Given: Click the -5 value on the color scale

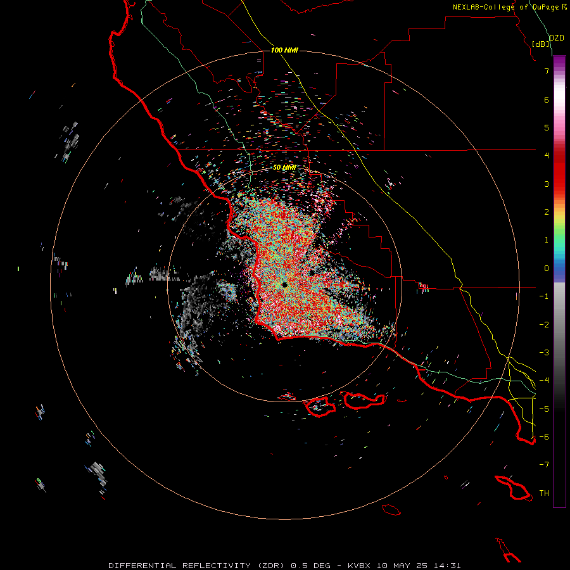Looking at the screenshot, I should (544, 408).
